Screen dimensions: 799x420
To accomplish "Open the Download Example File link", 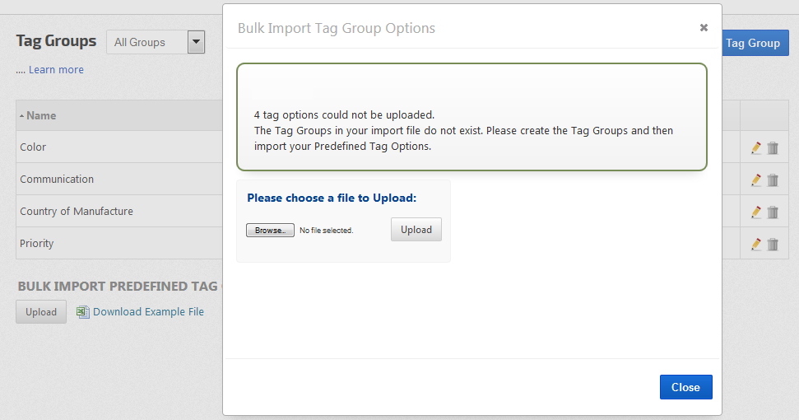I will click(x=148, y=312).
